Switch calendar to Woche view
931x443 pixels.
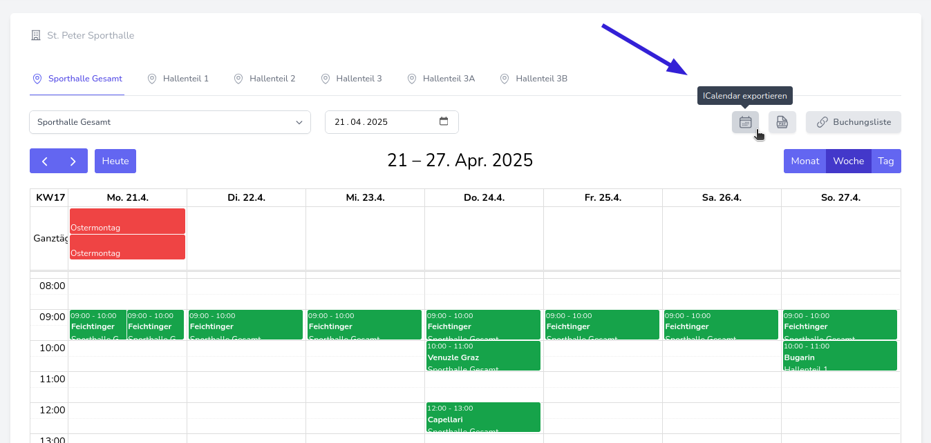tap(848, 161)
